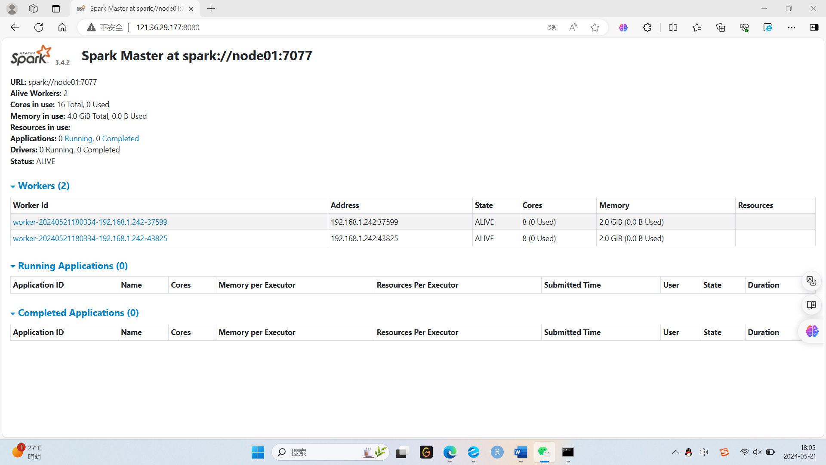Click floating purple brain assistant button

click(x=812, y=331)
